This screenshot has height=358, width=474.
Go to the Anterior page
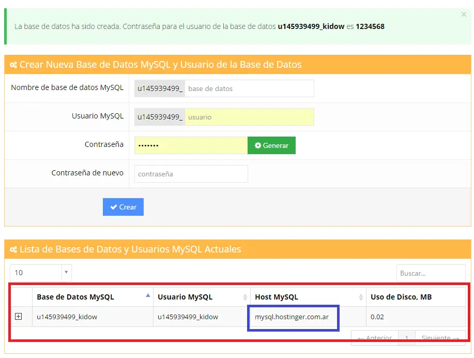click(x=375, y=337)
